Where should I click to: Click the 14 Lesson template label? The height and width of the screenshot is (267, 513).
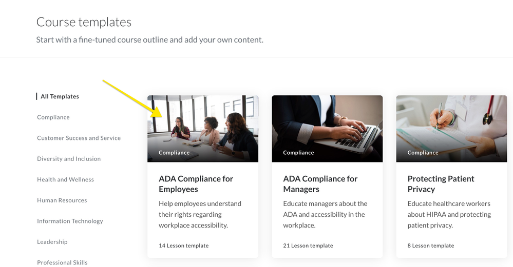click(x=183, y=245)
